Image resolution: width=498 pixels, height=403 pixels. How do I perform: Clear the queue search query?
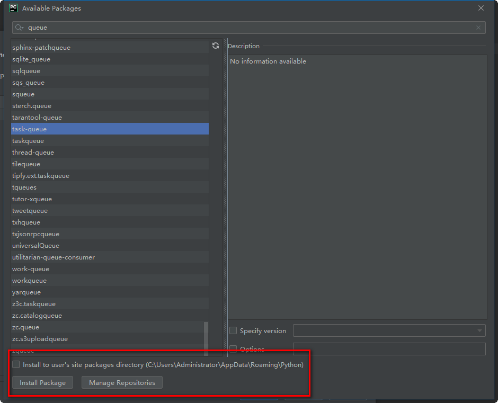pos(478,27)
